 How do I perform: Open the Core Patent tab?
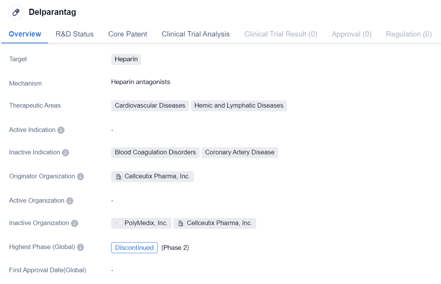pos(128,34)
